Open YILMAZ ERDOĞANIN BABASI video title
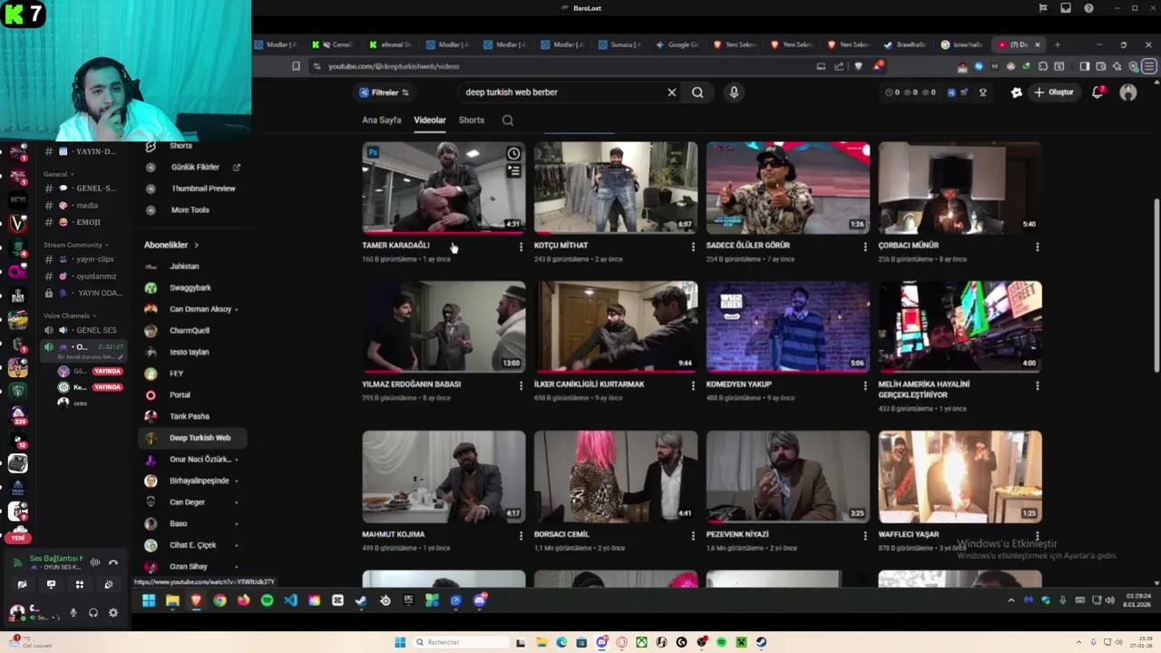The image size is (1161, 653). coord(412,385)
